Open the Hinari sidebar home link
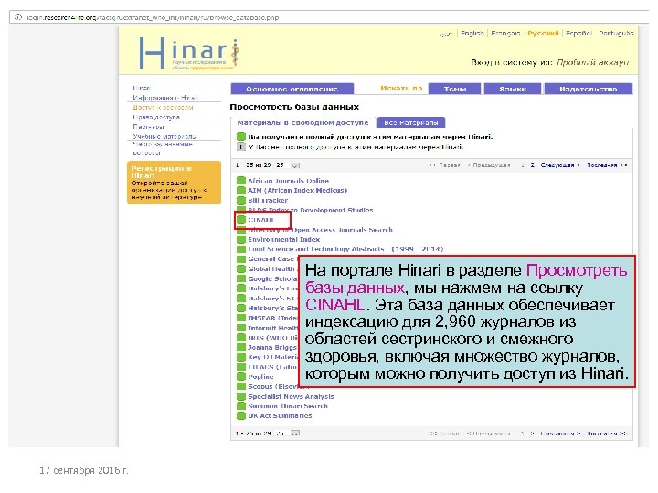This screenshot has height=493, width=658. coord(142,88)
